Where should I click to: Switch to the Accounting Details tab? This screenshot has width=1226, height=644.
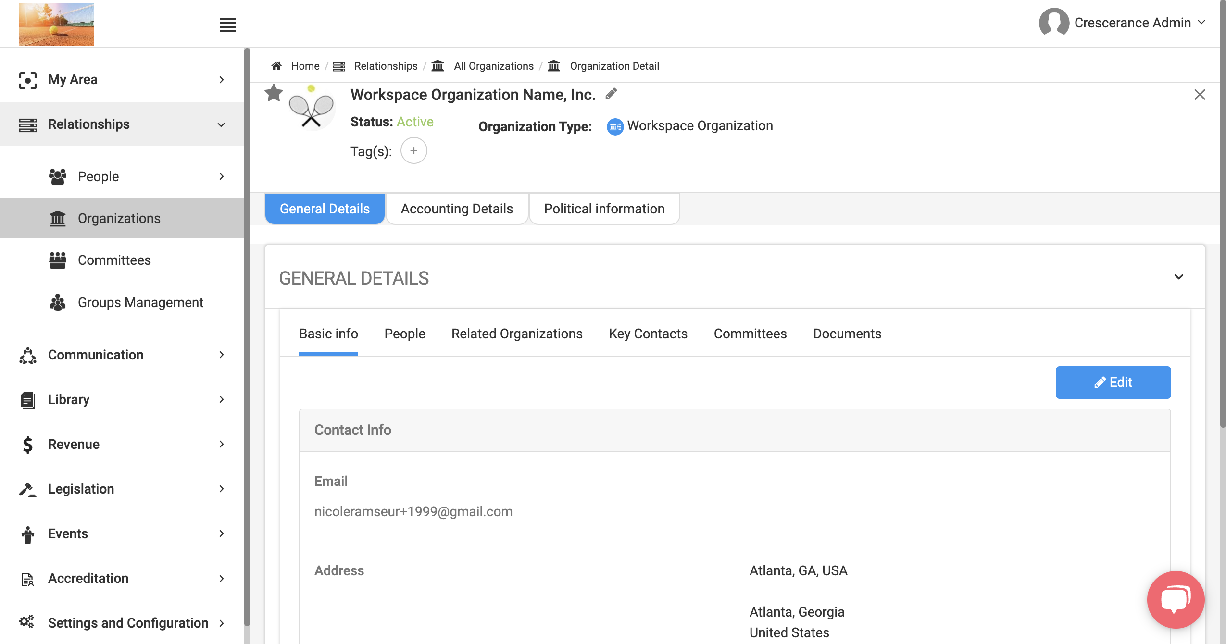coord(457,209)
